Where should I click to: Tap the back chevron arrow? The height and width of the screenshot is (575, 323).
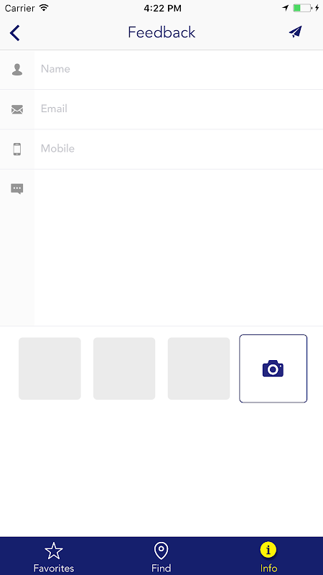point(14,33)
